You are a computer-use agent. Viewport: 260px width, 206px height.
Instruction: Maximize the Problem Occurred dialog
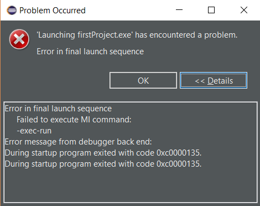211,10
